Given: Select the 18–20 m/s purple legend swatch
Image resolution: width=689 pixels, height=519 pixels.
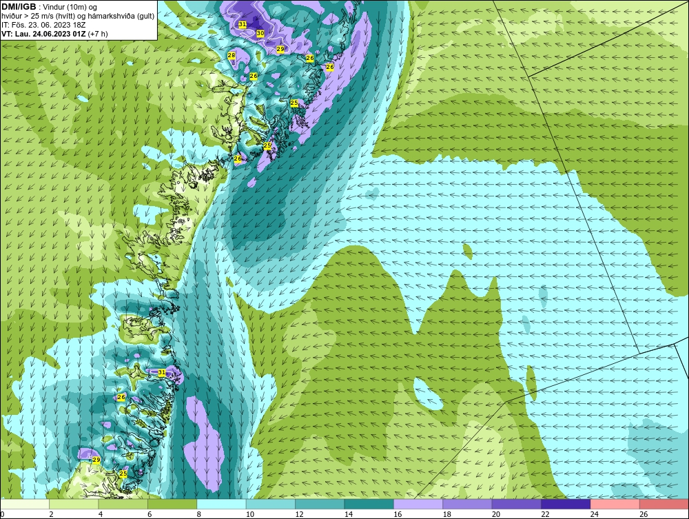Looking at the screenshot, I should pos(468,504).
